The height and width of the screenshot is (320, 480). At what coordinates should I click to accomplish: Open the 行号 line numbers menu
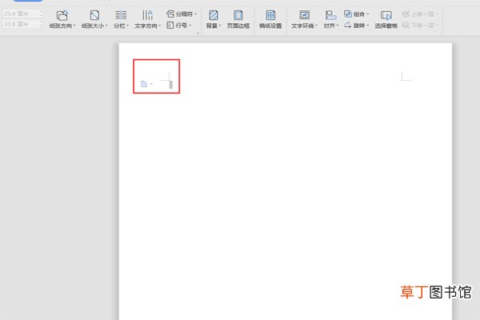179,26
